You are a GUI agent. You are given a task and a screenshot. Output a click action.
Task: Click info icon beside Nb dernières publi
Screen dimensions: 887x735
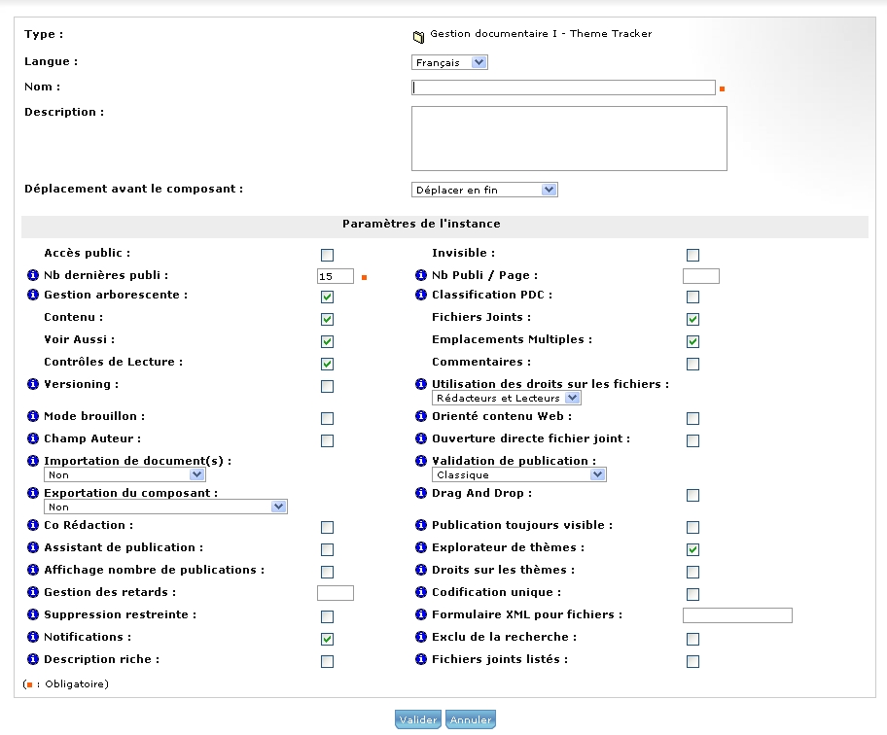33,275
